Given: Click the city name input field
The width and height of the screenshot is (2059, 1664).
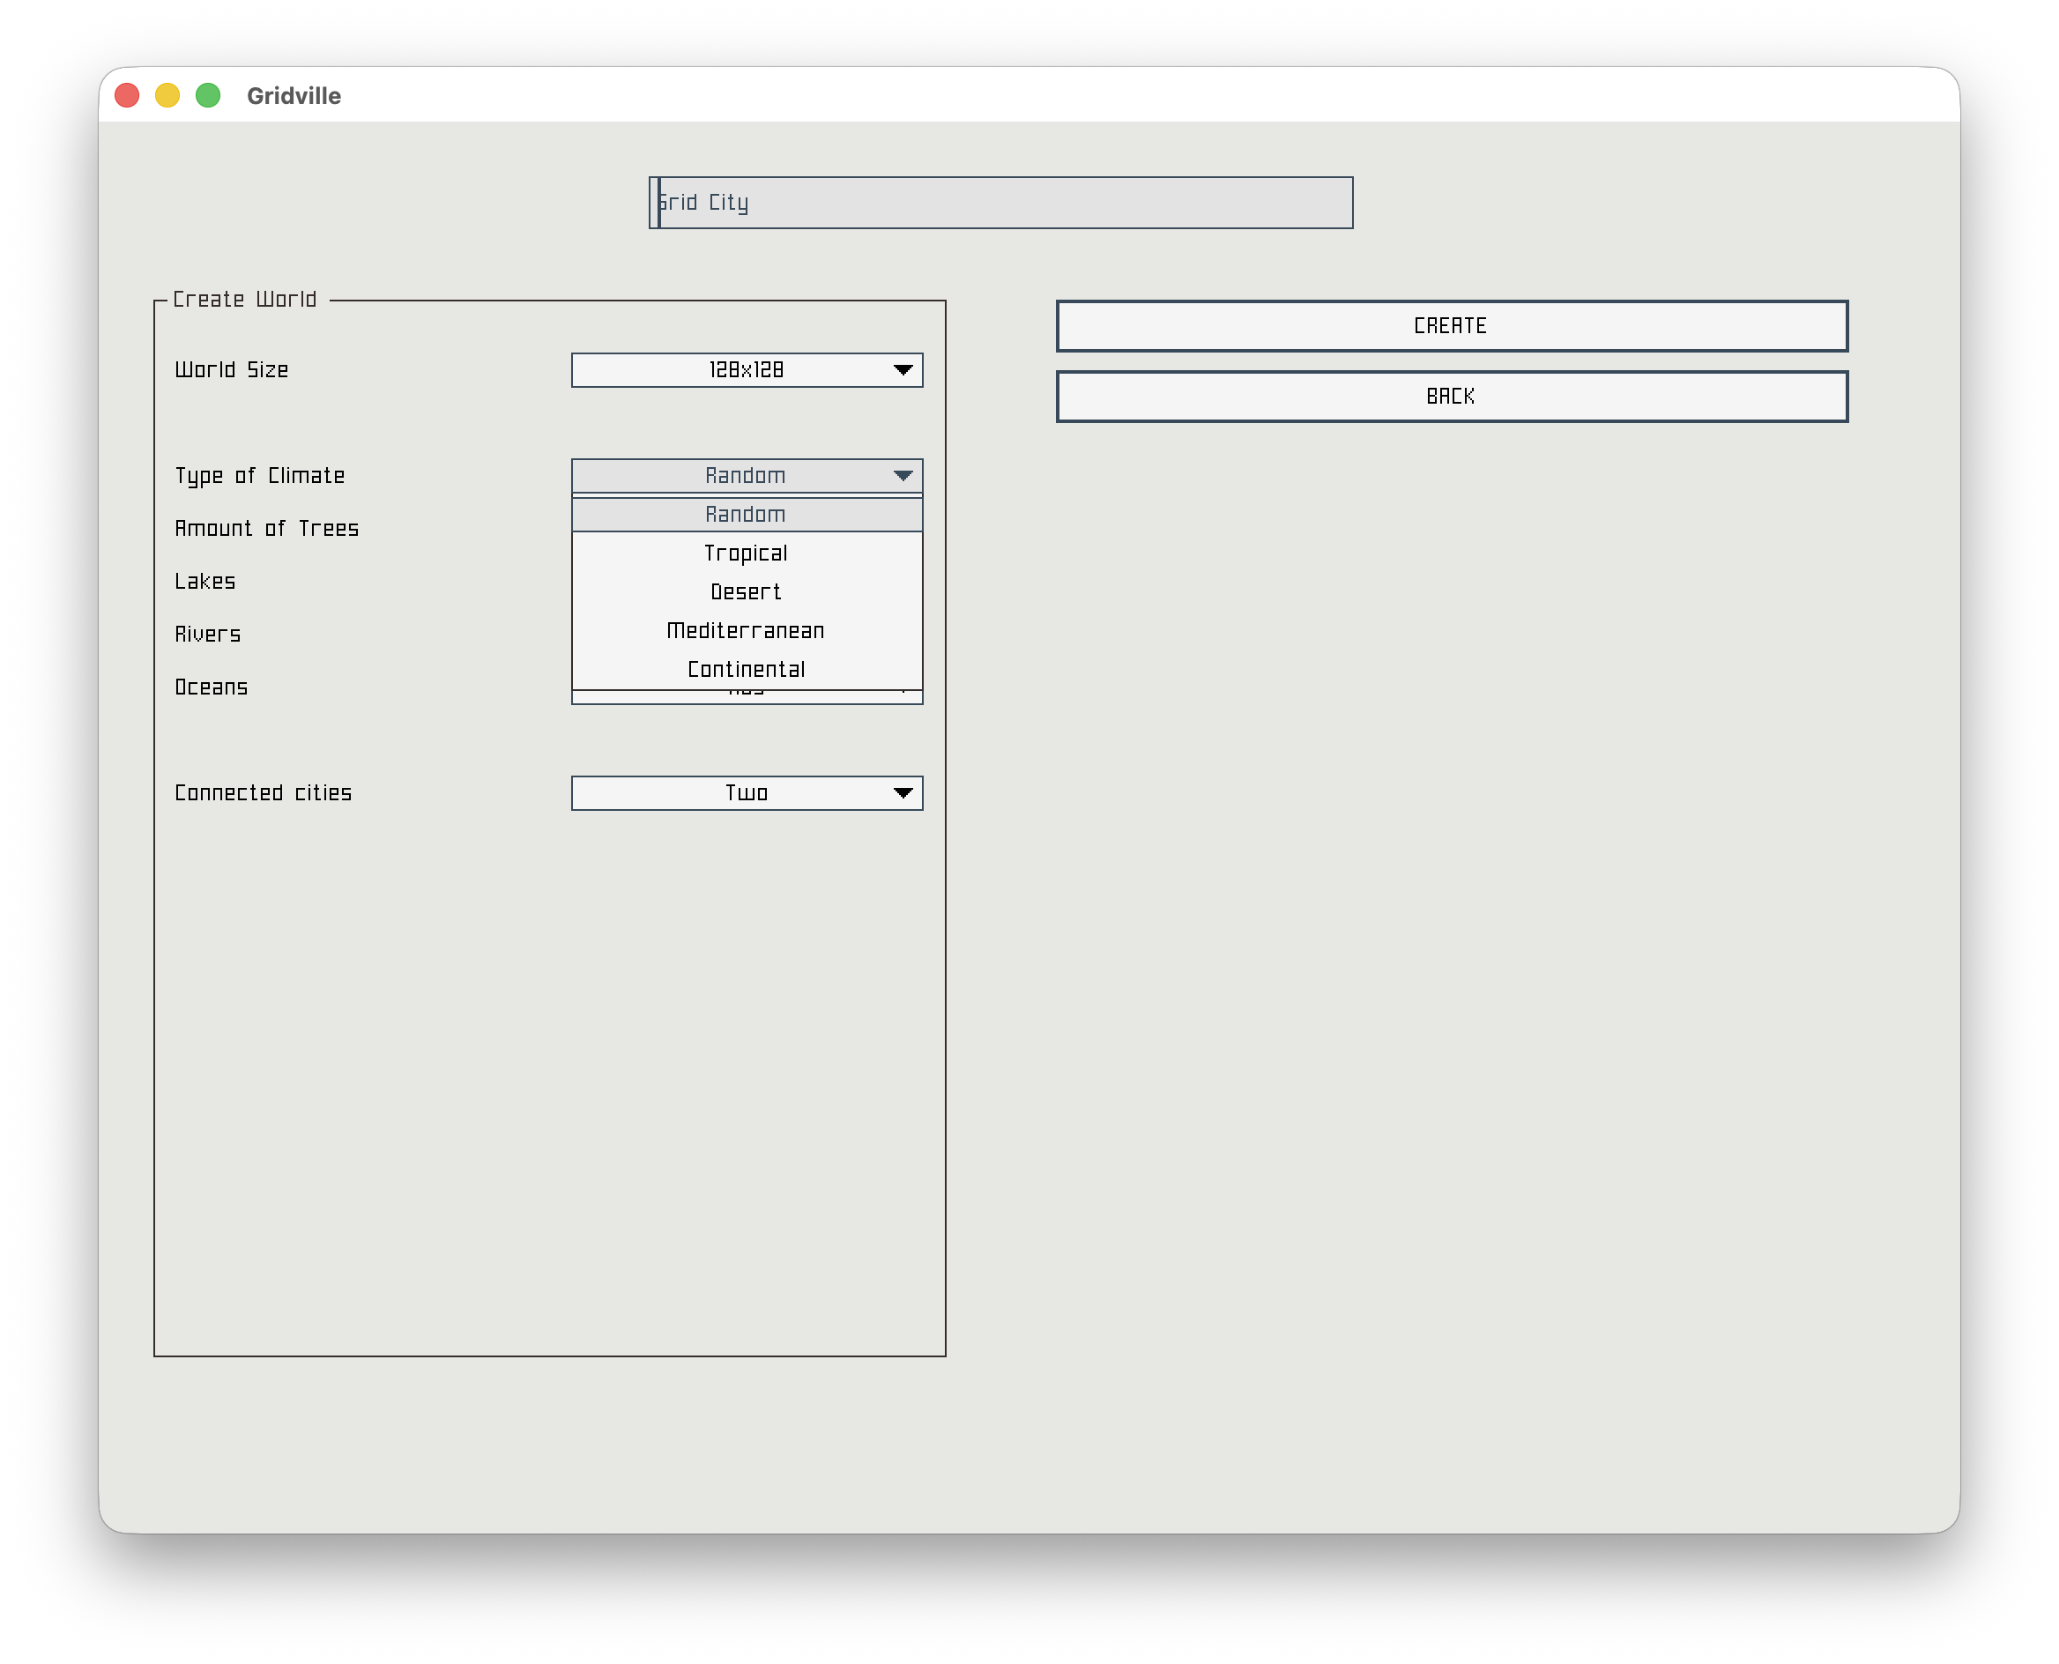Looking at the screenshot, I should pyautogui.click(x=1000, y=202).
